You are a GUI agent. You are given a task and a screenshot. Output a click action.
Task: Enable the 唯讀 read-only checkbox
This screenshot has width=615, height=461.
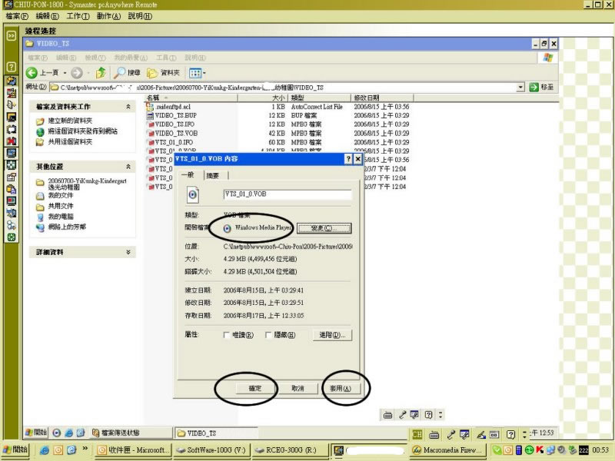(227, 335)
